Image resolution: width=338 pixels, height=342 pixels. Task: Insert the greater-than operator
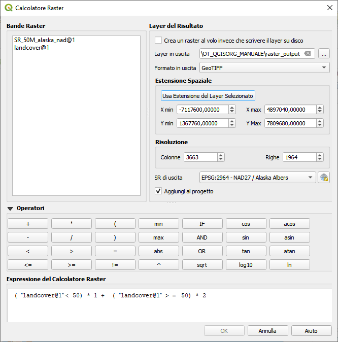pyautogui.click(x=72, y=251)
